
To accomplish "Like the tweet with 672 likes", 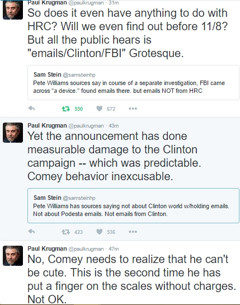I will click(x=99, y=109).
